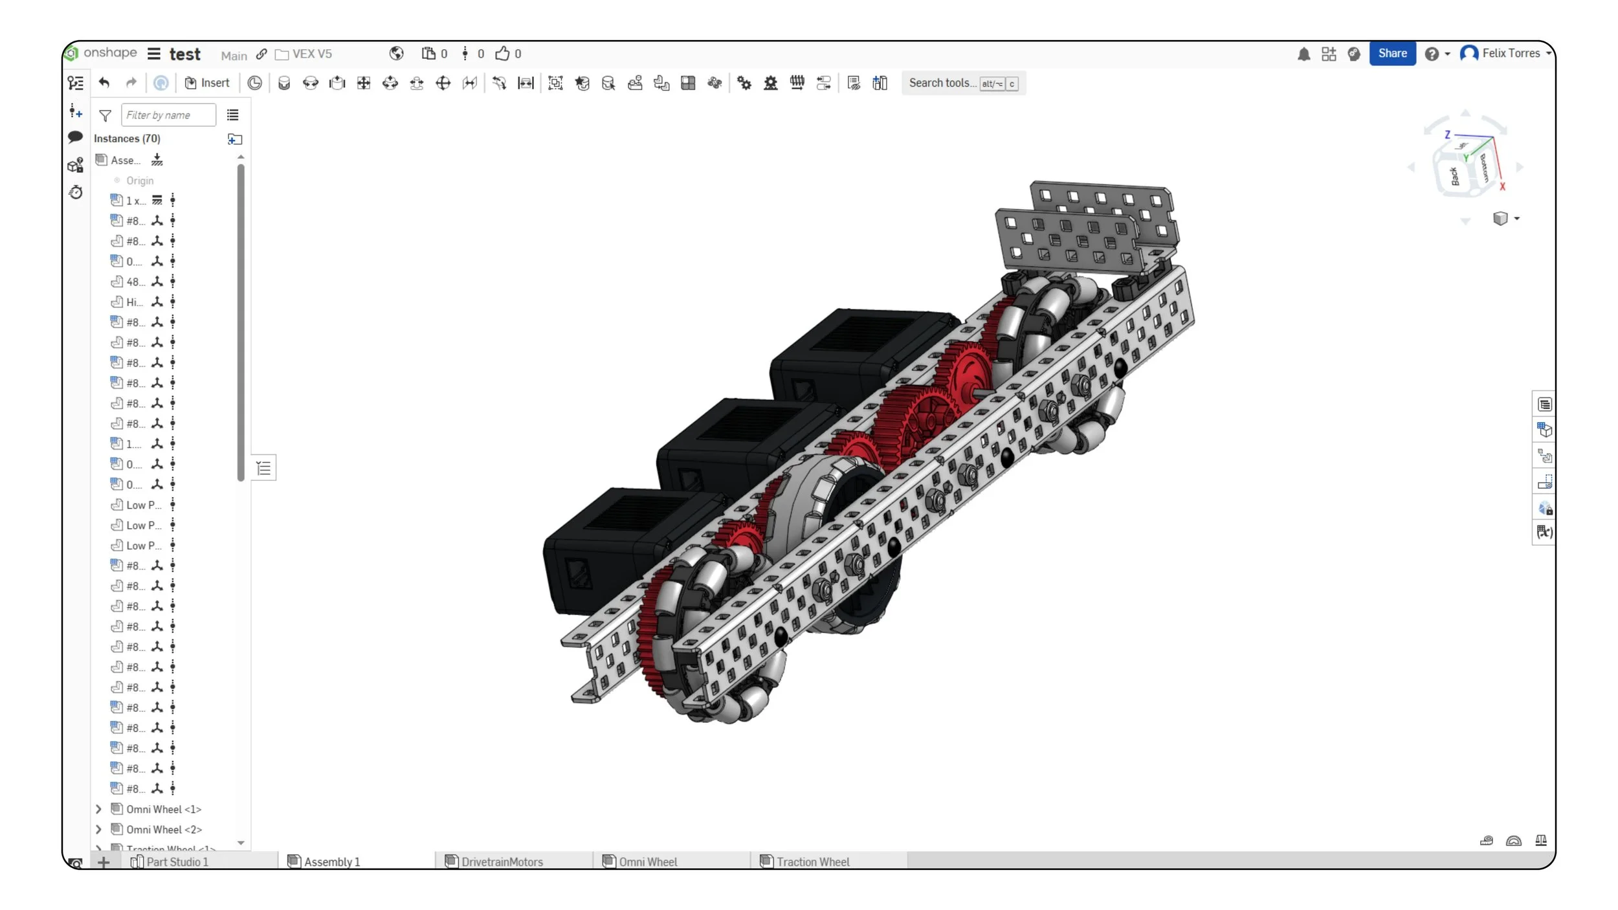Open the filter funnel icon
1618x910 pixels.
tap(105, 115)
